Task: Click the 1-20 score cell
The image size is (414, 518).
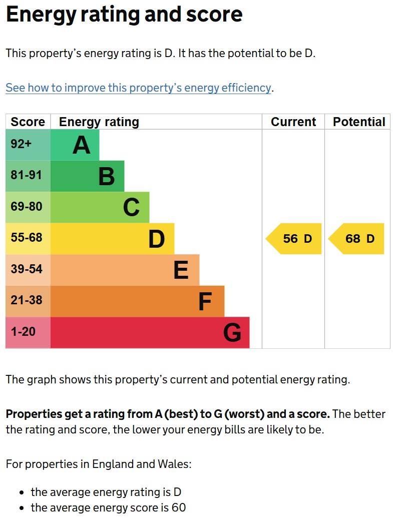Action: coord(28,333)
